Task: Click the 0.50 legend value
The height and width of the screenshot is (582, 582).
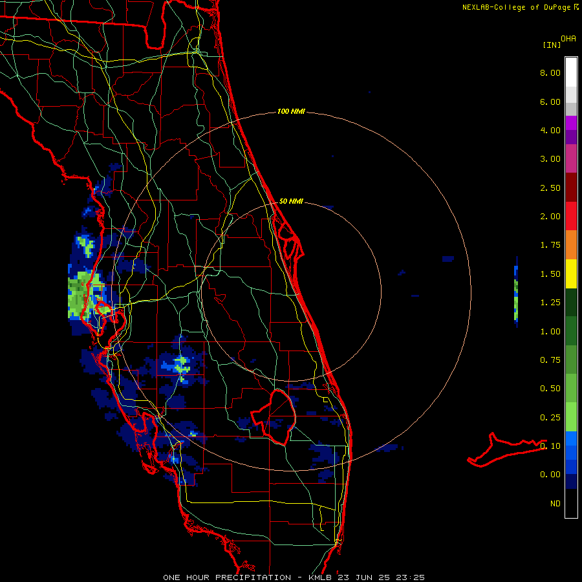Action: tap(550, 389)
